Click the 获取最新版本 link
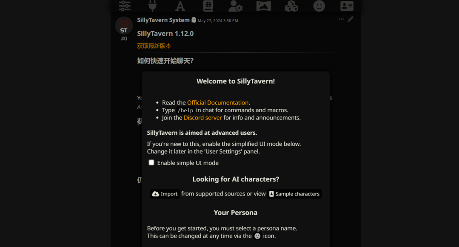 [154, 46]
